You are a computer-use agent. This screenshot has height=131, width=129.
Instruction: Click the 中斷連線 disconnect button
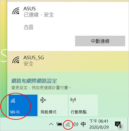coord(100,41)
